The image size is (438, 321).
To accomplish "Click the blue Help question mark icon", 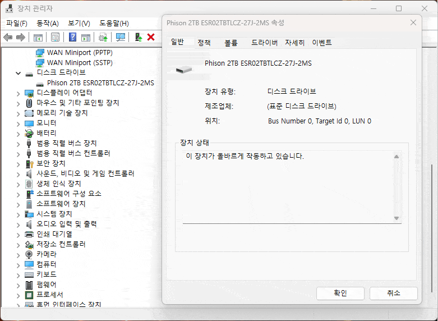I will click(x=72, y=37).
